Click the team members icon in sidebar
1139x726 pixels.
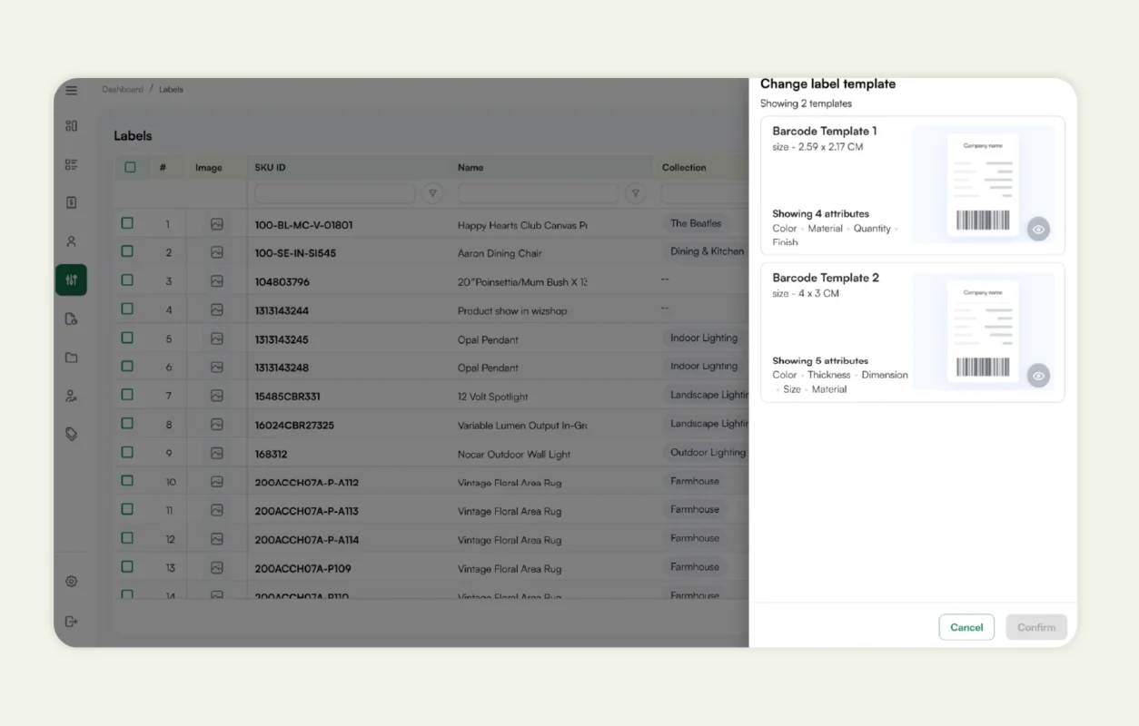coord(71,396)
